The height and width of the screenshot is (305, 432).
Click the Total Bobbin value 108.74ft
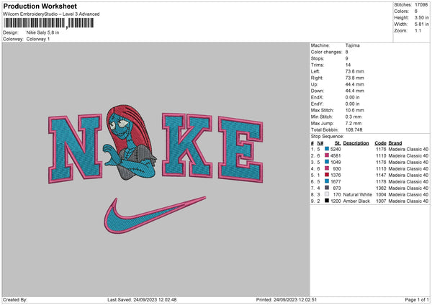tap(354, 129)
